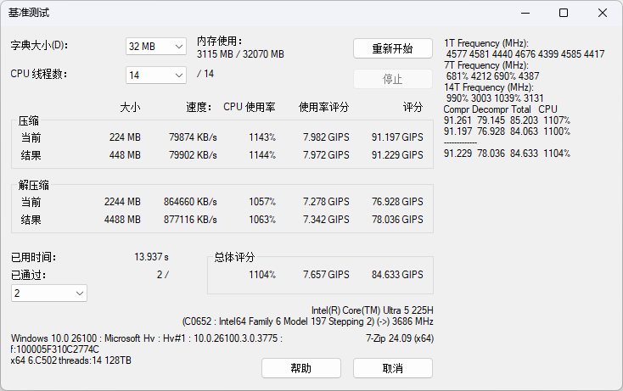Click the 基准测试 title bar text

click(x=29, y=13)
